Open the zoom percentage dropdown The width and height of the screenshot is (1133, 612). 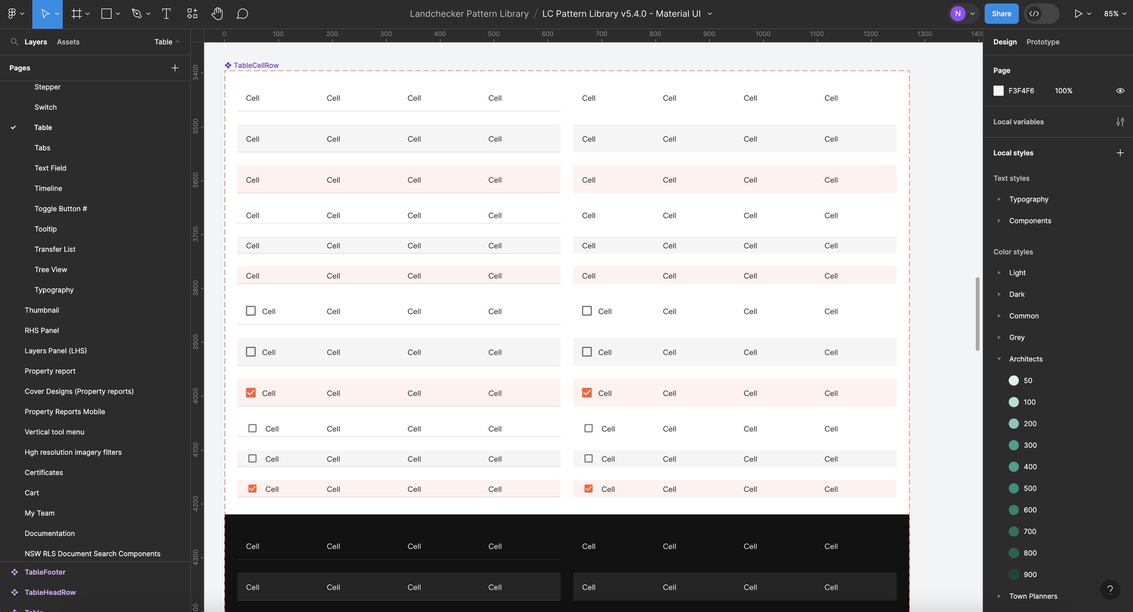[x=1114, y=13]
